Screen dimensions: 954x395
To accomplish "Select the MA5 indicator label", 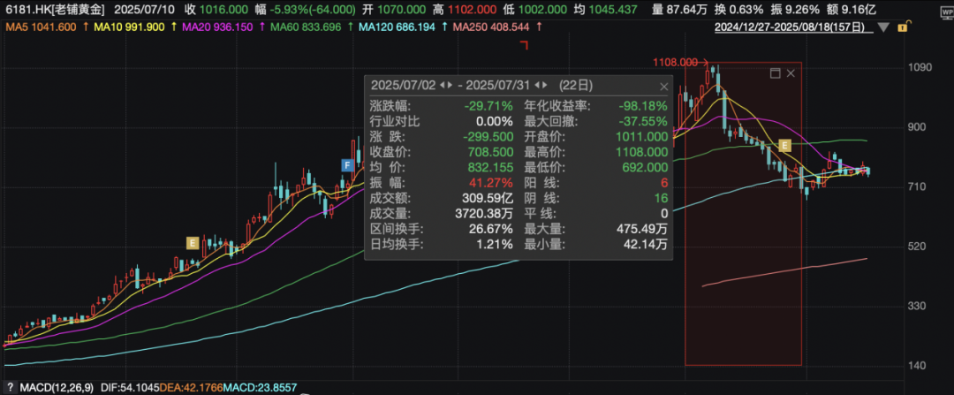I will (x=40, y=28).
